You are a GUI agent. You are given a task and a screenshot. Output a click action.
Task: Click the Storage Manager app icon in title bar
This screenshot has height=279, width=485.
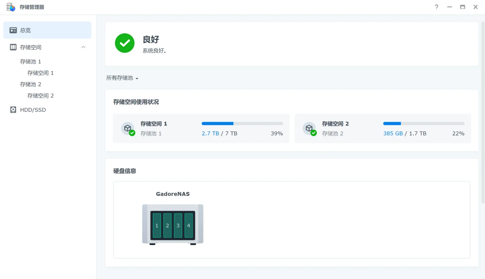[x=11, y=7]
